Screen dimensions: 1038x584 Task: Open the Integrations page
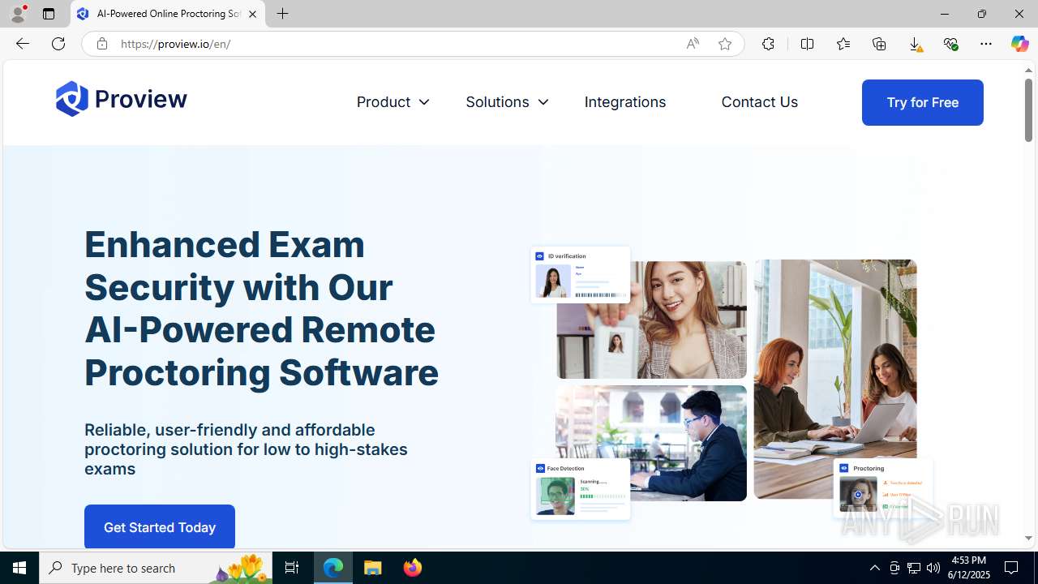(625, 102)
